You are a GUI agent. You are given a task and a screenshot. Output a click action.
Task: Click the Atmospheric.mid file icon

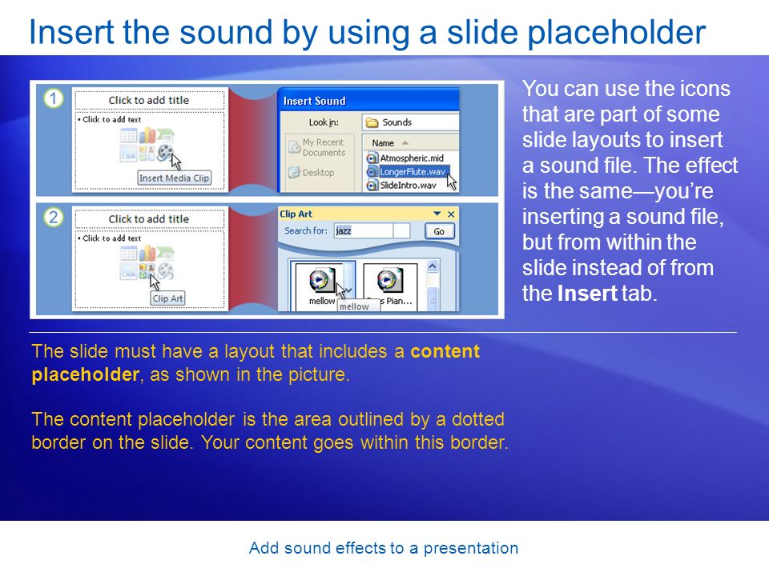tap(372, 158)
